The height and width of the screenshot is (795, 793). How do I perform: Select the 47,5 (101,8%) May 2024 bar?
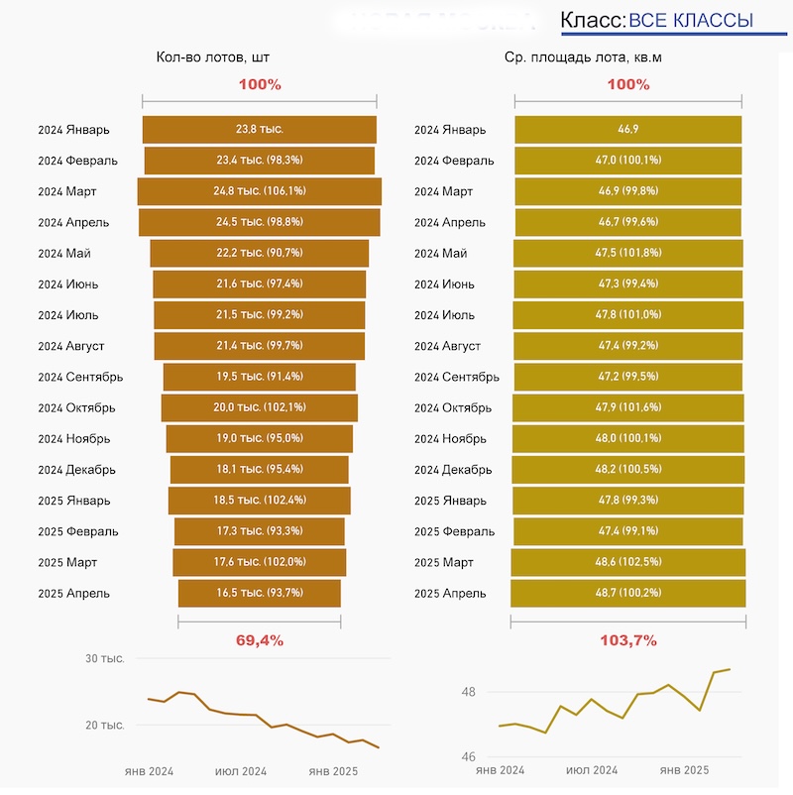[627, 254]
